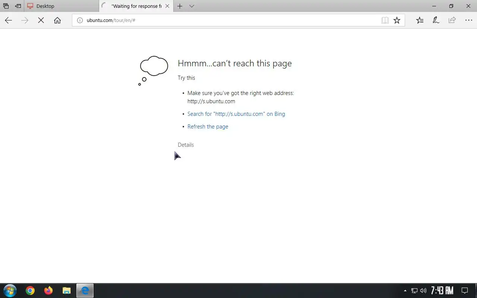
Task: Show site information icon
Action: click(x=80, y=20)
